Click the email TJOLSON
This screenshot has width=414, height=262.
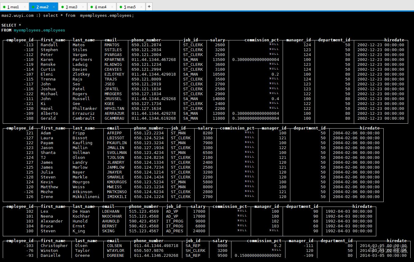116,158
